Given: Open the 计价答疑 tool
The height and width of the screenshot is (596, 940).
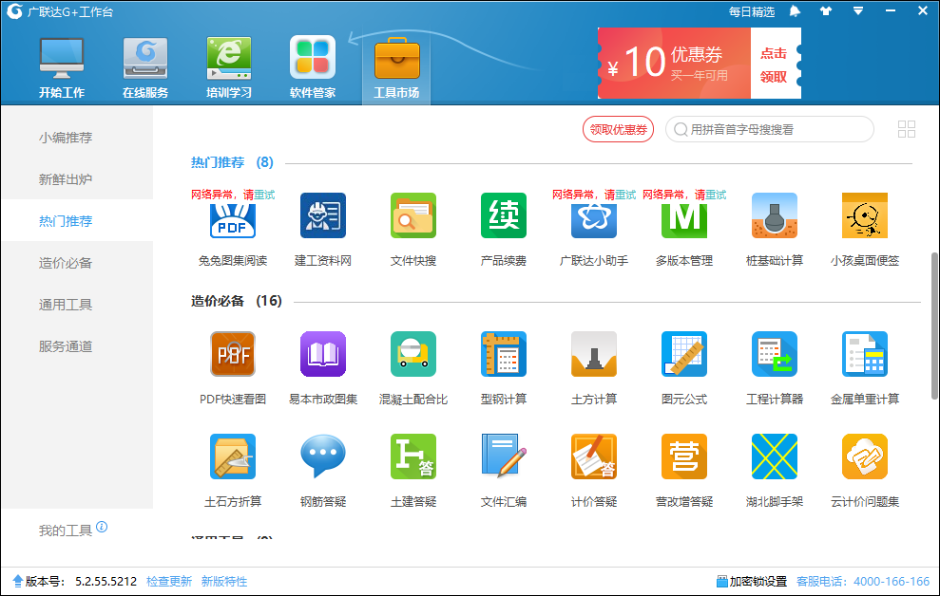Looking at the screenshot, I should pyautogui.click(x=594, y=456).
